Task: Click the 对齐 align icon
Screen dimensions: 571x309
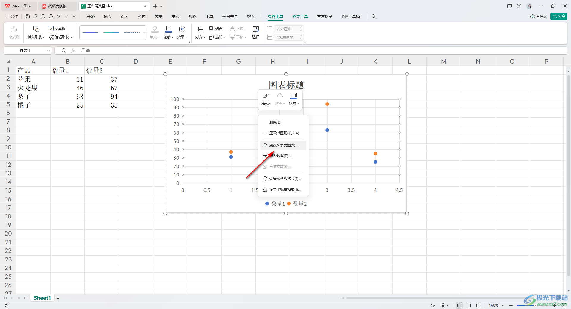Action: point(200,29)
